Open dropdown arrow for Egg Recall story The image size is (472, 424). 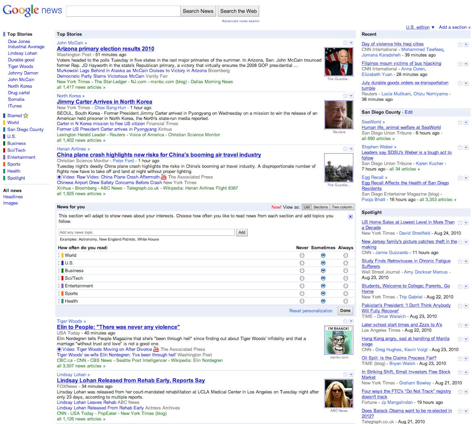(466, 178)
